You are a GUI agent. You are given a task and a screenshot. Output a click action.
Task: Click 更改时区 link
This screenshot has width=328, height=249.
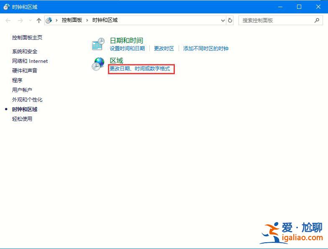click(x=164, y=49)
